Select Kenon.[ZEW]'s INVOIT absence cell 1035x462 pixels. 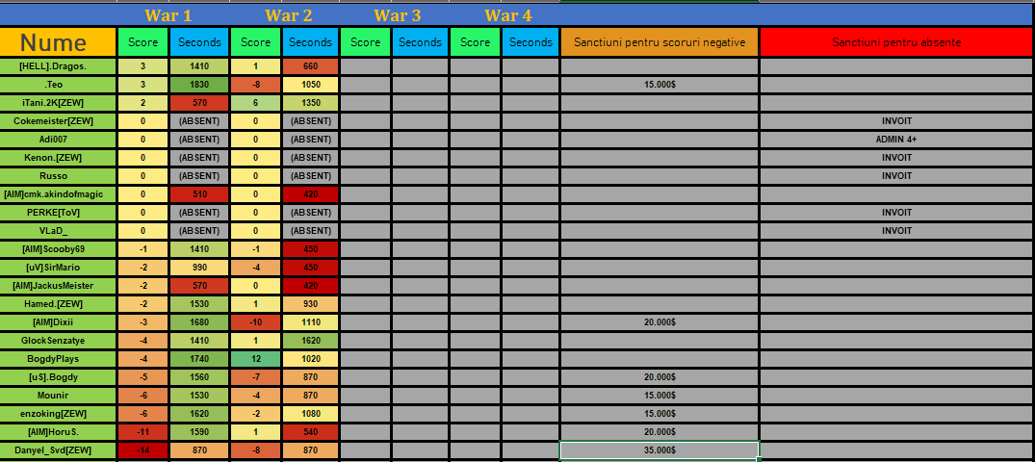click(896, 158)
